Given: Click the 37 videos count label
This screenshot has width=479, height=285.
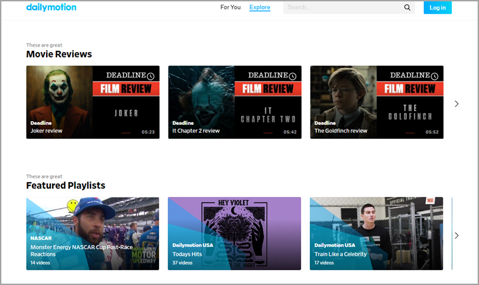Looking at the screenshot, I should [x=182, y=263].
